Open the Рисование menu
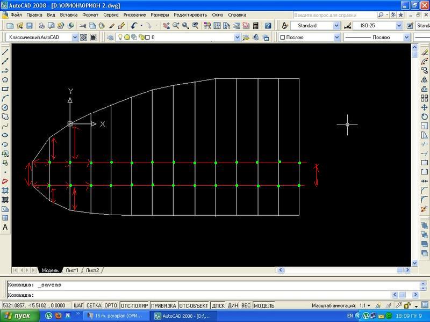The width and height of the screenshot is (430, 322). [x=134, y=14]
